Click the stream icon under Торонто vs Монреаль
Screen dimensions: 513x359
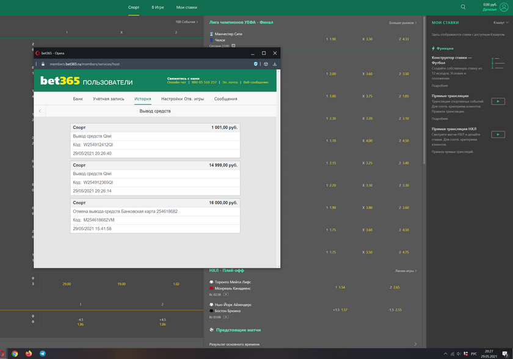226,295
